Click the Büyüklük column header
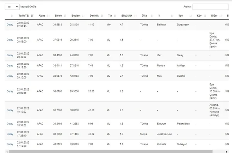Image resolution: width=232 pixels, height=153 pixels. point(127,16)
